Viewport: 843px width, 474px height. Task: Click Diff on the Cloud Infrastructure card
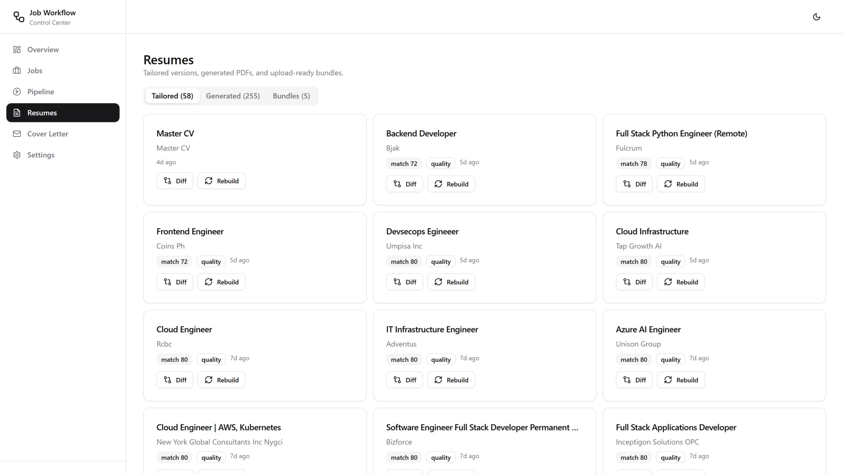coord(634,282)
